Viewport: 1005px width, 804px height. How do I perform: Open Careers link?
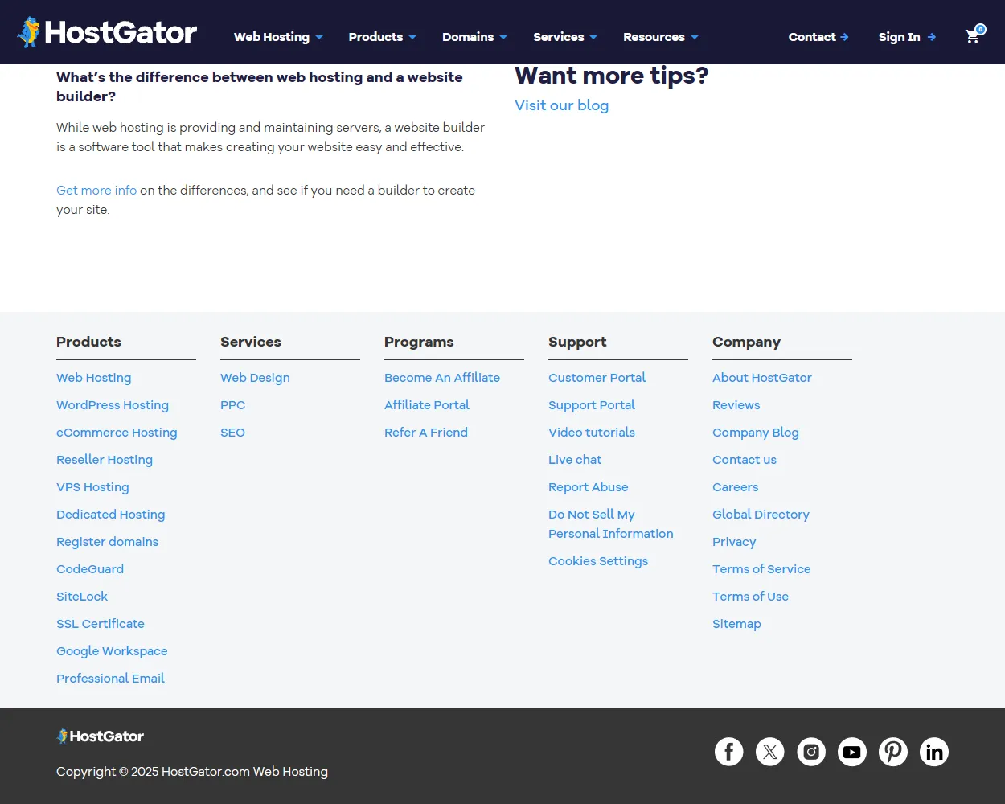point(736,487)
